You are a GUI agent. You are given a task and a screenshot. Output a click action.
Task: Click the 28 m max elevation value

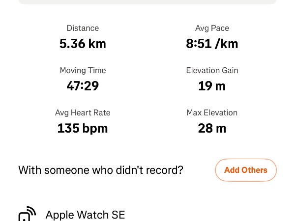212,128
